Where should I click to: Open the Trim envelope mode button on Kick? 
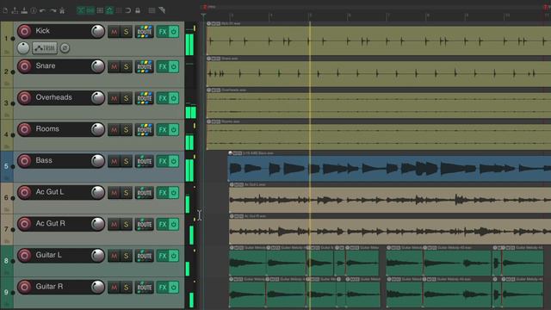(45, 48)
